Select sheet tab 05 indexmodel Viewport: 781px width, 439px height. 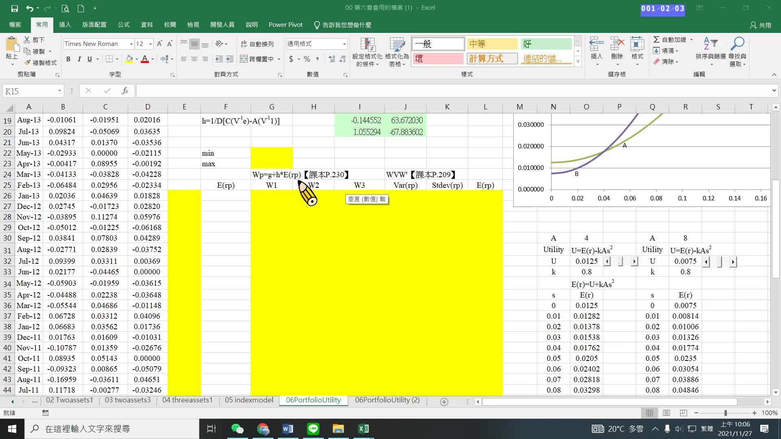[249, 400]
